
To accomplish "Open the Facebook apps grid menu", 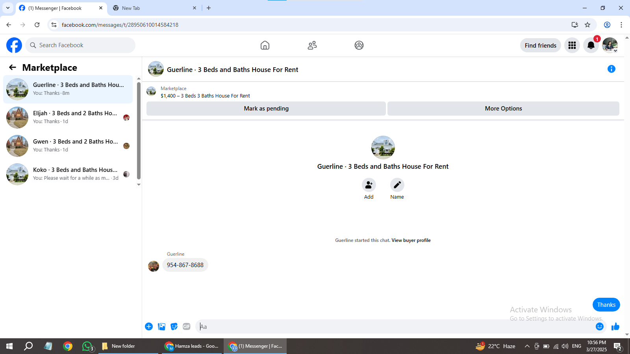I will click(x=572, y=45).
